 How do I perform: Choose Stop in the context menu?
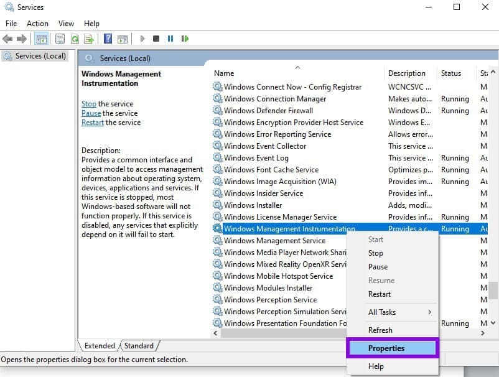tap(393, 253)
